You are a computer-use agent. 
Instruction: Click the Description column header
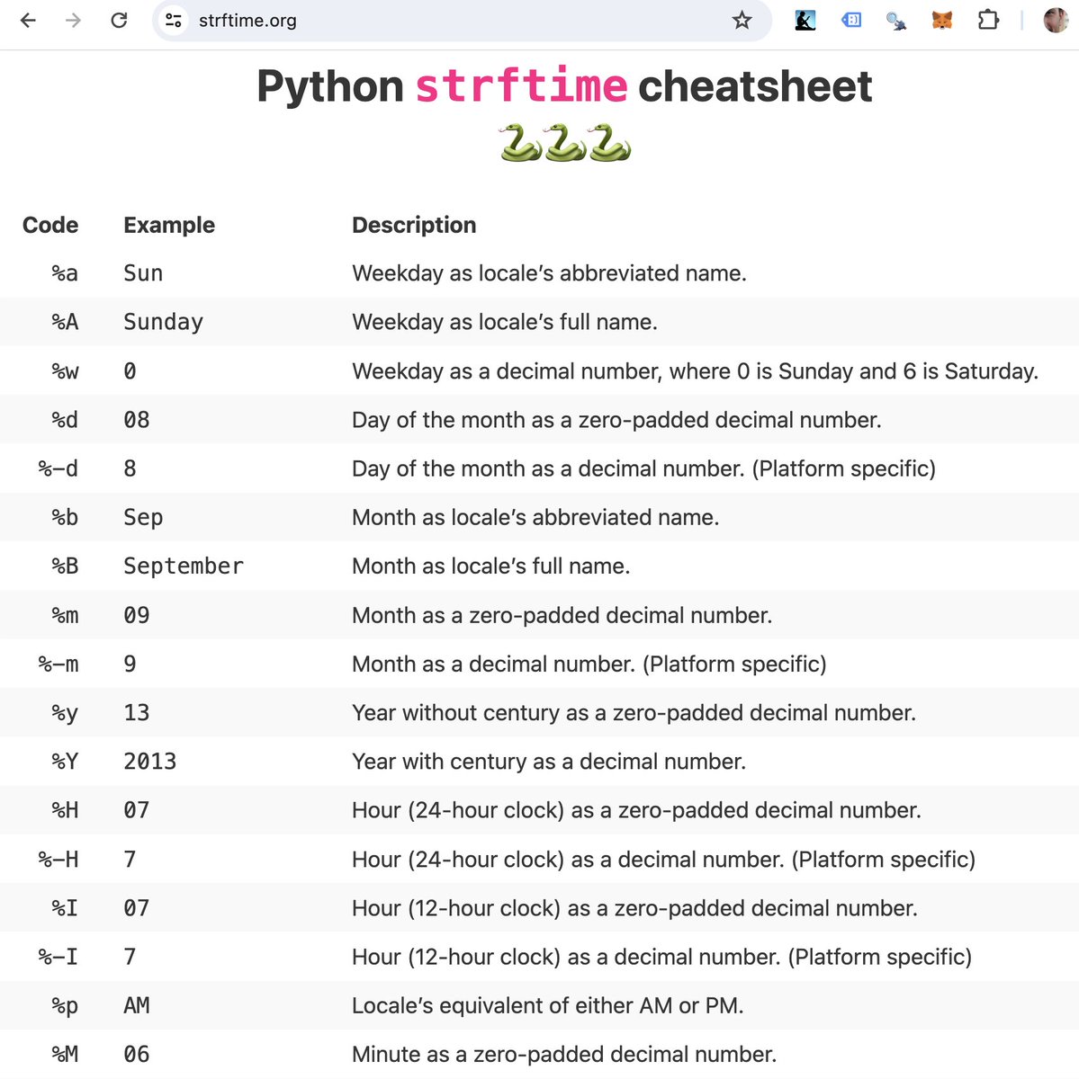(x=414, y=225)
